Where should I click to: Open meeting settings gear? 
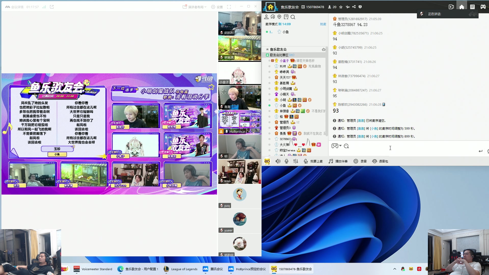217,7
